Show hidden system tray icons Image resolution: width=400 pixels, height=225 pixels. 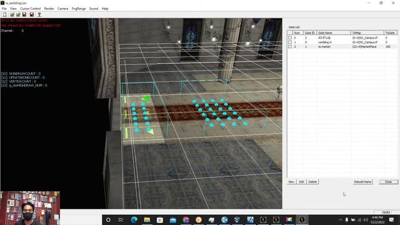pos(340,220)
